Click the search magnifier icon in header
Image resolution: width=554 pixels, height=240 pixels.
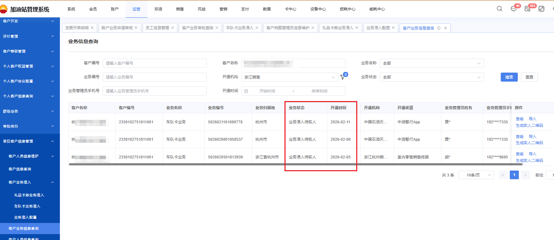(499, 9)
